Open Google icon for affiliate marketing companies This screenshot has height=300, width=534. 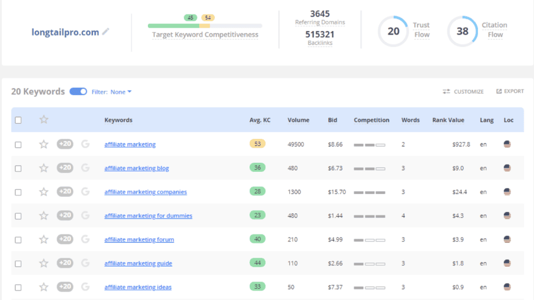tap(85, 192)
